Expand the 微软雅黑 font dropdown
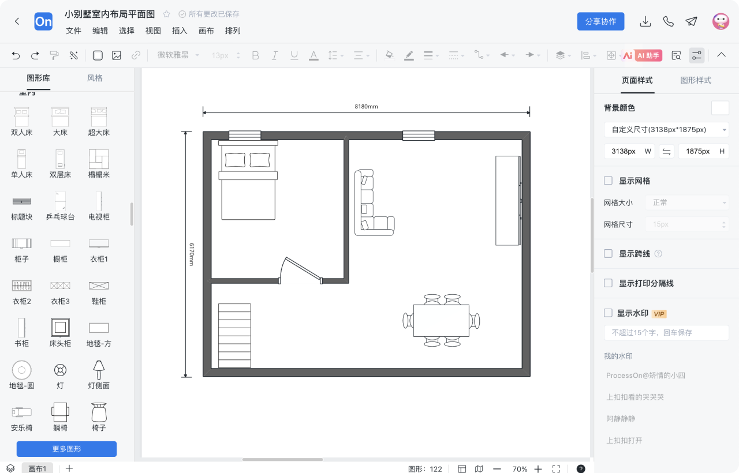The width and height of the screenshot is (739, 473). 178,55
